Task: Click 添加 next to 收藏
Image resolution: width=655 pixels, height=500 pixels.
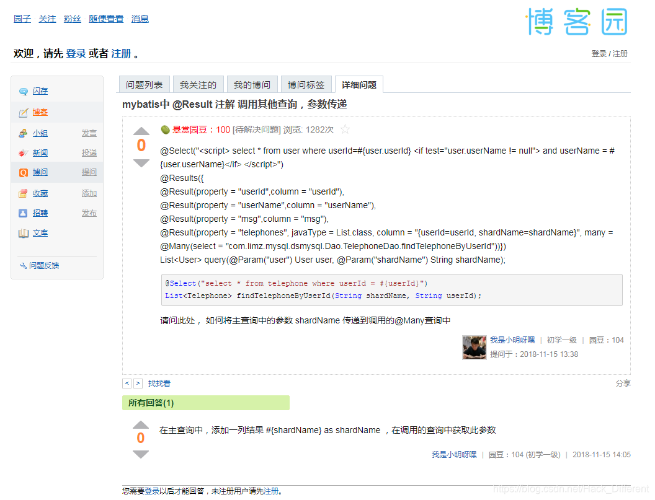Action: [89, 194]
